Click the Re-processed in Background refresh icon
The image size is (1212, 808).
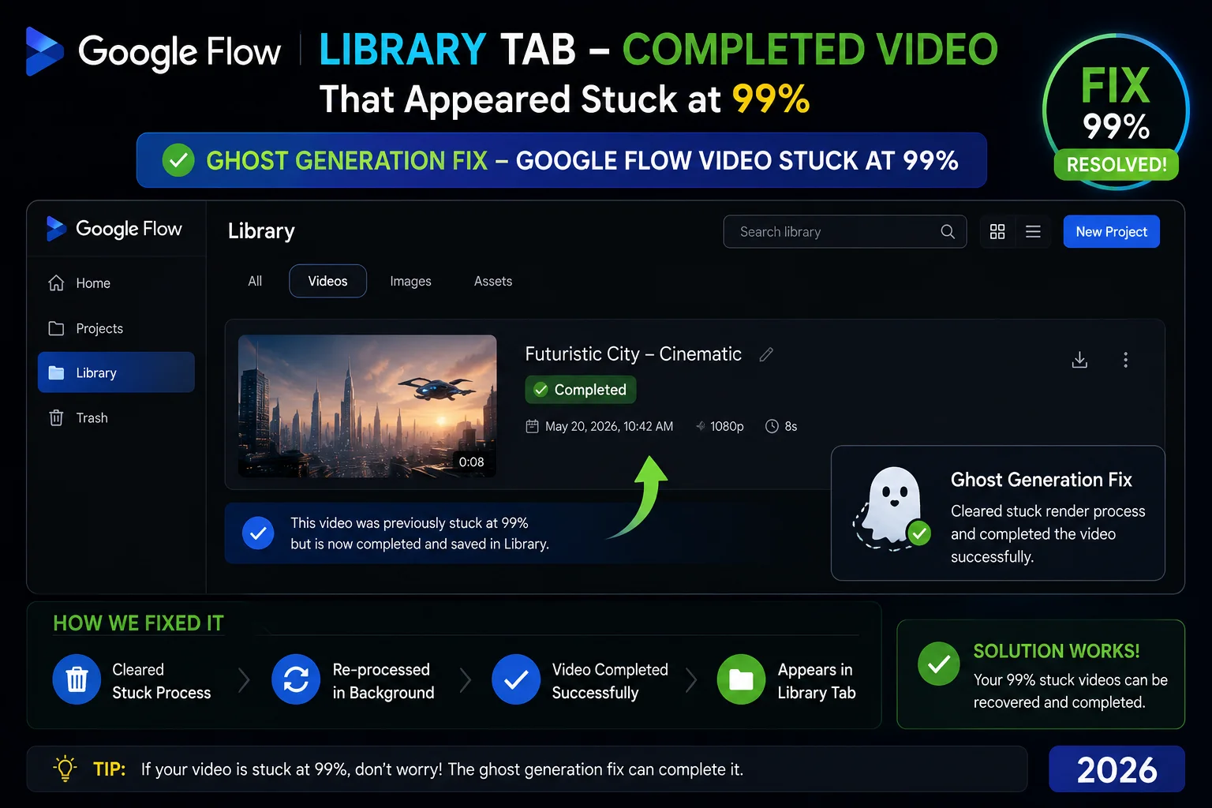click(296, 679)
